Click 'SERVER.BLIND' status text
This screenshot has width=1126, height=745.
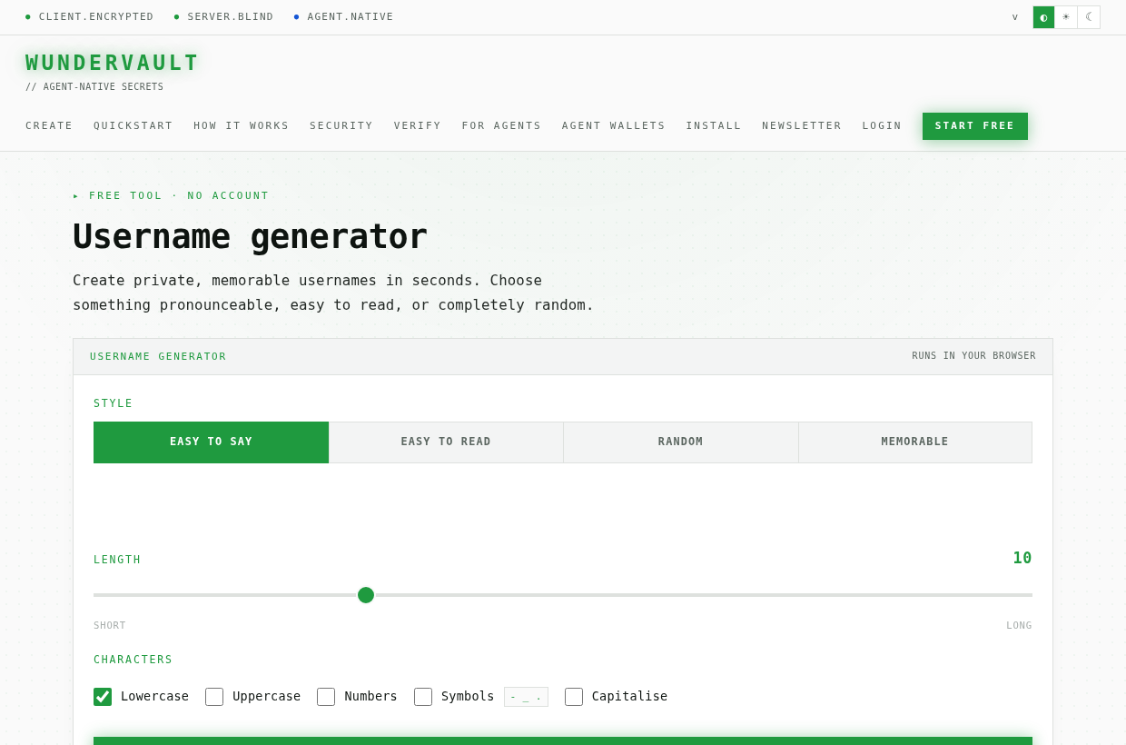pos(231,17)
